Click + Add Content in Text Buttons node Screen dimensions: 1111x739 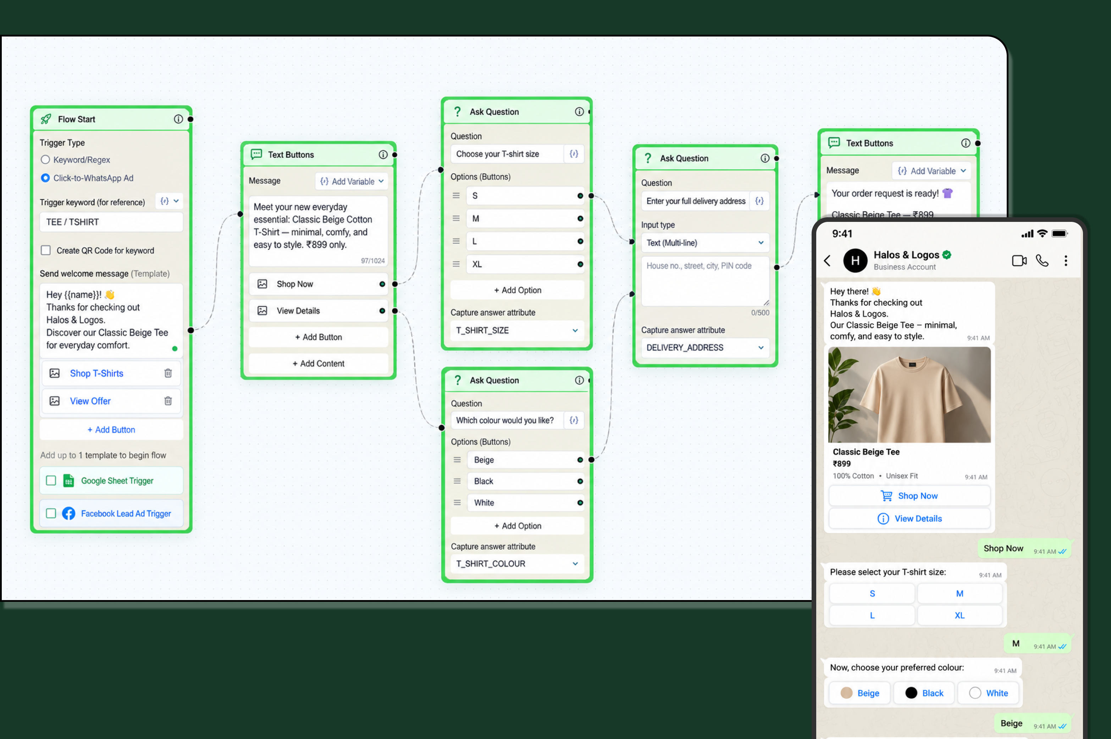tap(318, 364)
